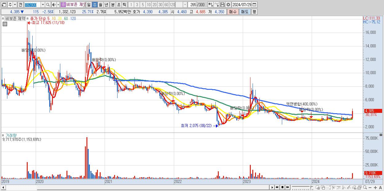The image size is (384, 191).
Task: Open the chart settings gear icon
Action: pyautogui.click(x=228, y=5)
